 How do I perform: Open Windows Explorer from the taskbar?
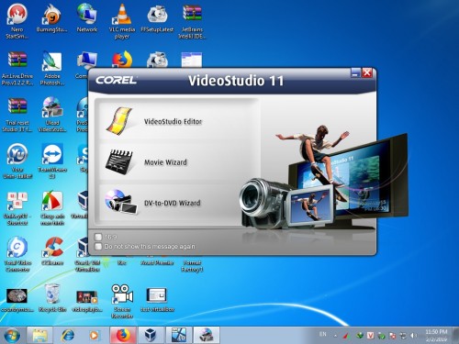pyautogui.click(x=39, y=336)
